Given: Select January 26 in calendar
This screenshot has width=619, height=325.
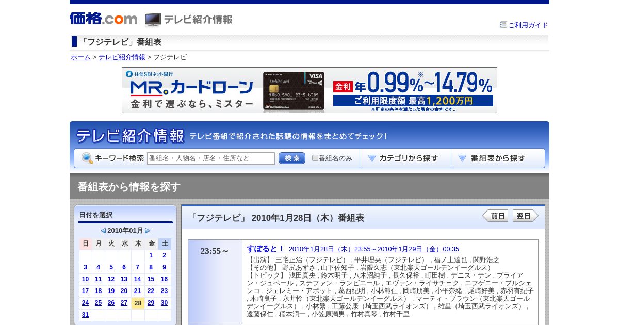Looking at the screenshot, I should coord(111,303).
